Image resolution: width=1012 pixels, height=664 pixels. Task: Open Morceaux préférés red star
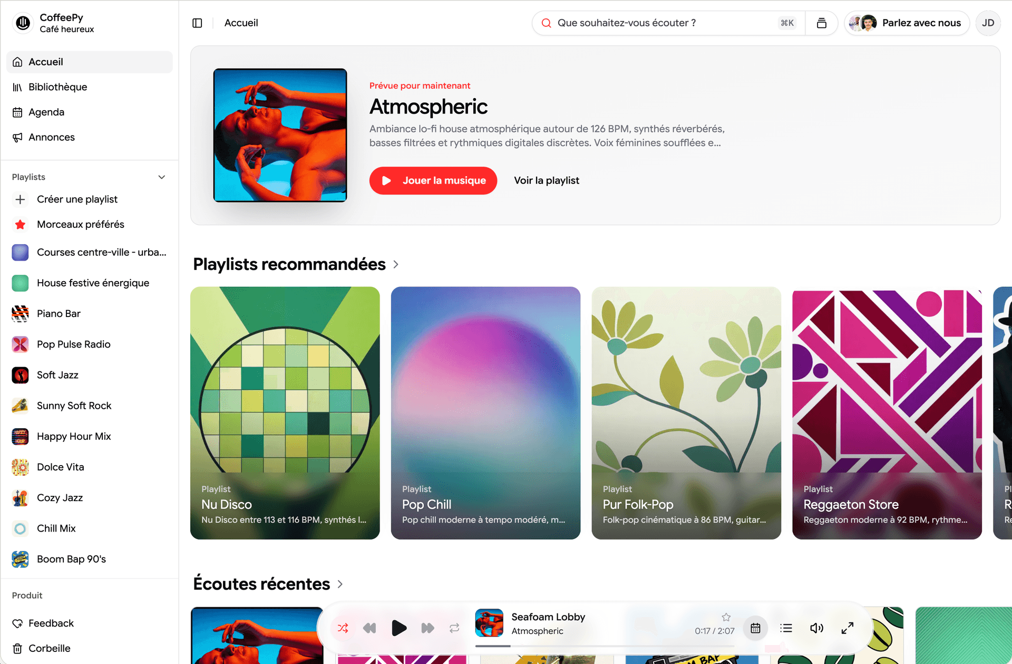coord(20,225)
